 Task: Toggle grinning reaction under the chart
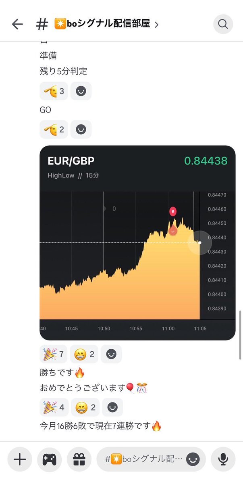(x=85, y=354)
